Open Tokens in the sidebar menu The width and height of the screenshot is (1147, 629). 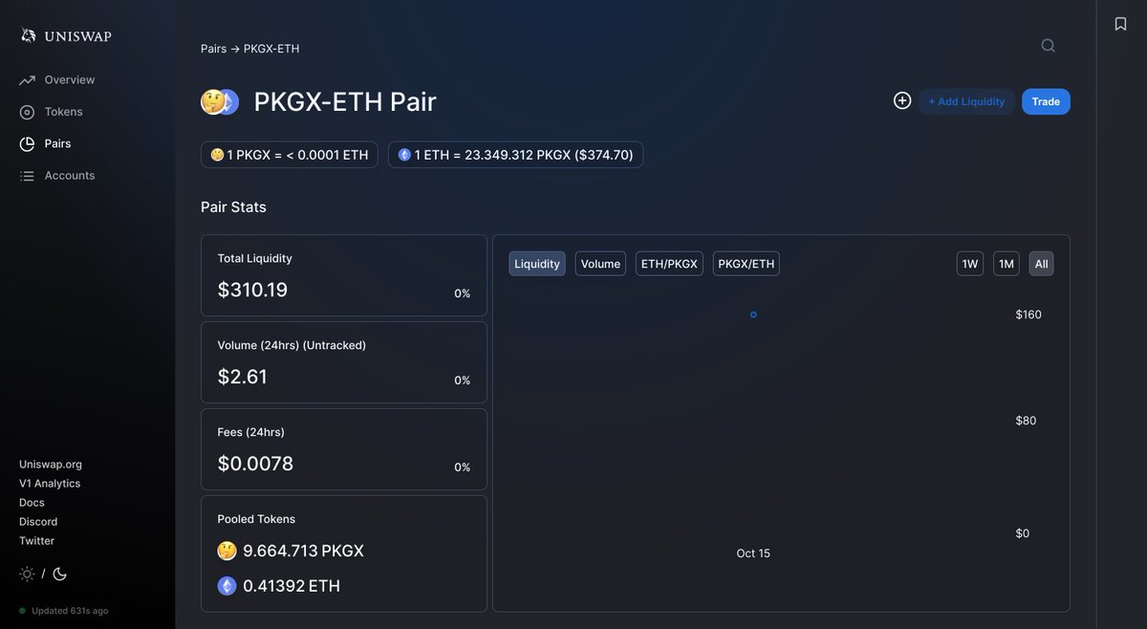[x=63, y=112]
